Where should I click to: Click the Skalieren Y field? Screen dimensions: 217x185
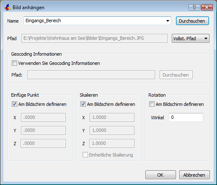pyautogui.click(x=112, y=130)
